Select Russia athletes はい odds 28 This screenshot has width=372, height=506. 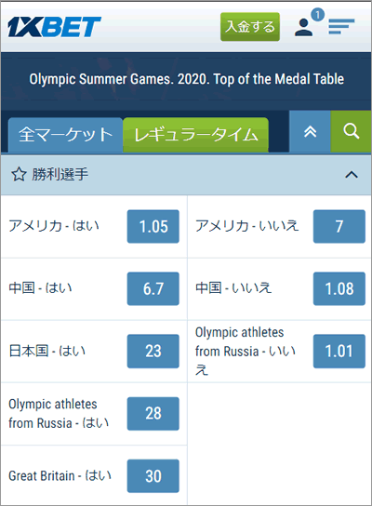tap(153, 414)
